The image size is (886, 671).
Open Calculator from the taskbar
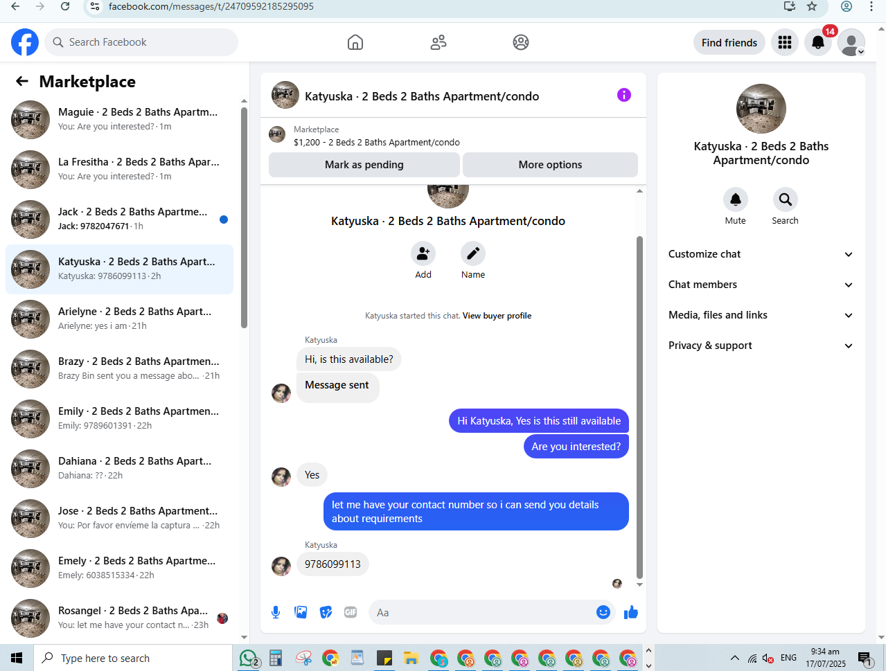[x=276, y=658]
